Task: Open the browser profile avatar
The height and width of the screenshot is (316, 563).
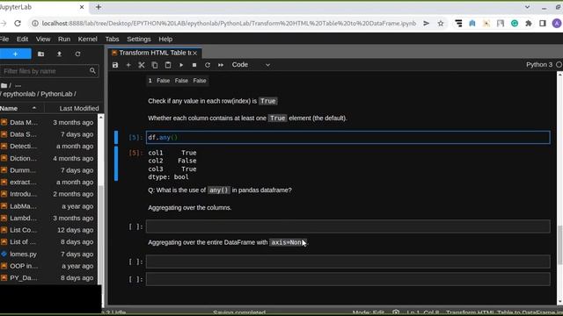Action: pos(557,24)
